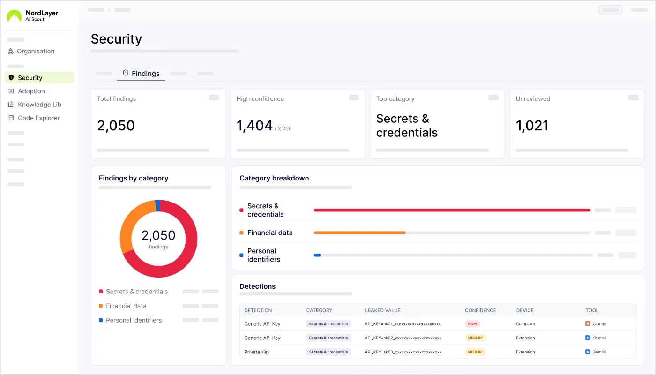Click Secrets & credentials tag in Private Key row
Screen dimensions: 656x375
(x=328, y=352)
